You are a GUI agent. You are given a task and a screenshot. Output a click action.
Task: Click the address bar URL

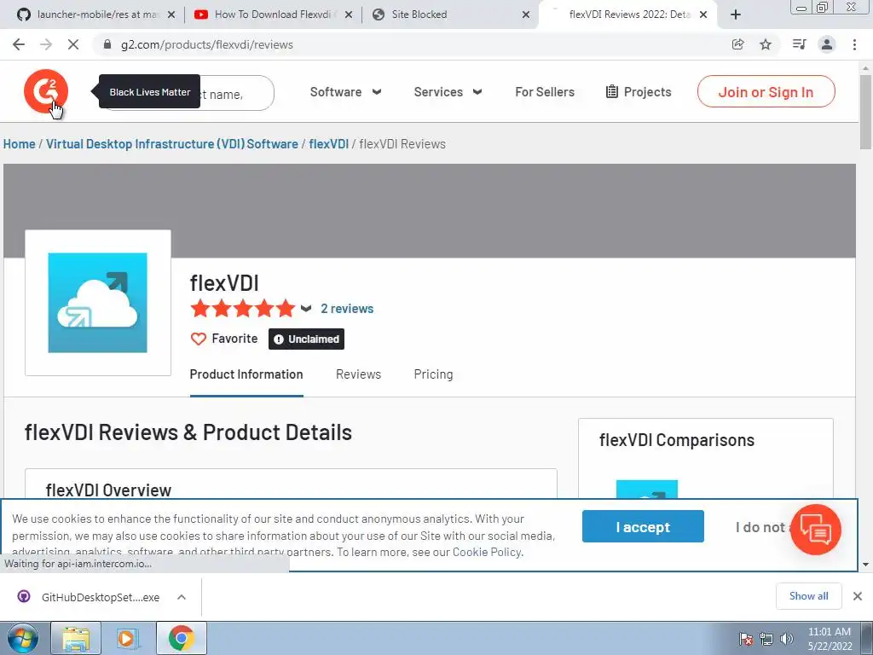pos(207,44)
